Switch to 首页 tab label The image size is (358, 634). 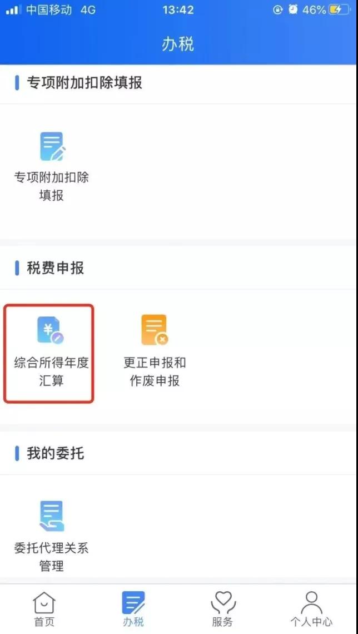point(44,621)
